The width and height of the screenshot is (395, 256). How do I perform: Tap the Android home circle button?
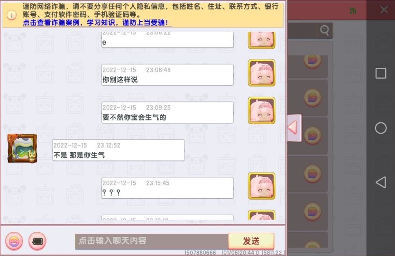click(x=381, y=128)
